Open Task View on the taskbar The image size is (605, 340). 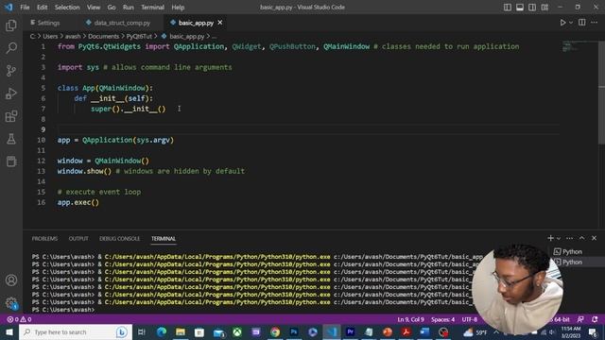point(142,331)
